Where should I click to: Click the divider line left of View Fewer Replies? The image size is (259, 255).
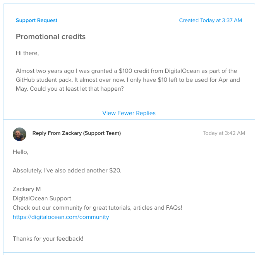pyautogui.click(x=49, y=113)
